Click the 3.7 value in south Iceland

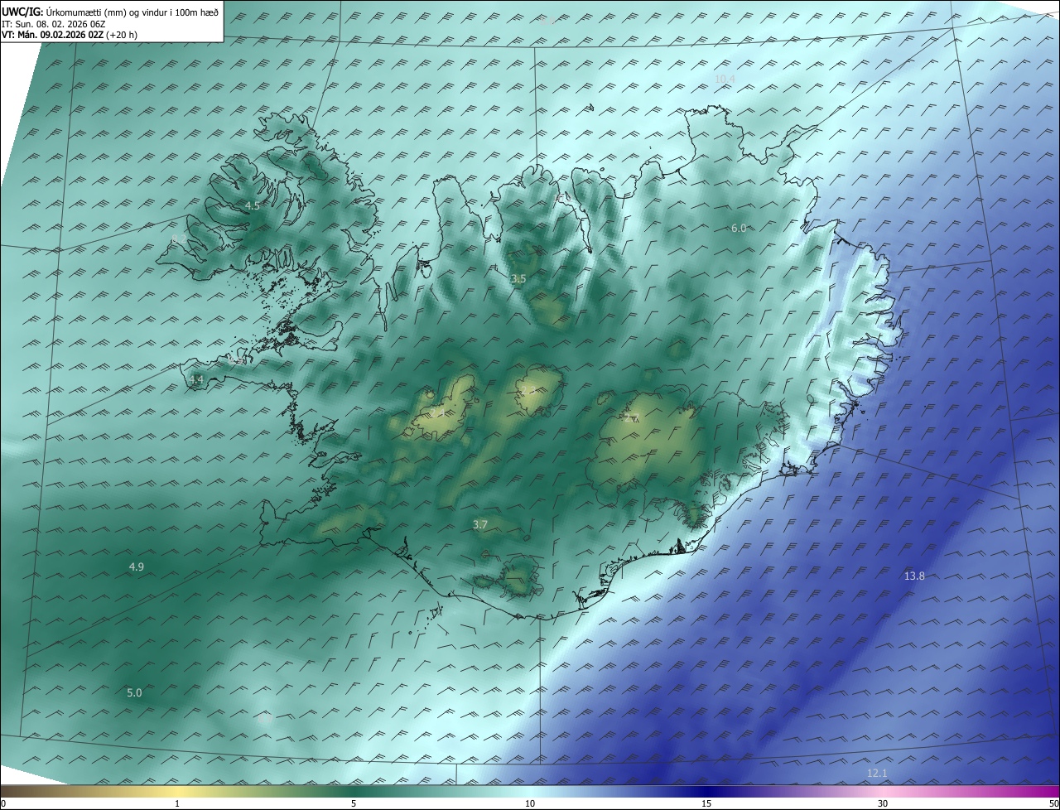tap(480, 524)
